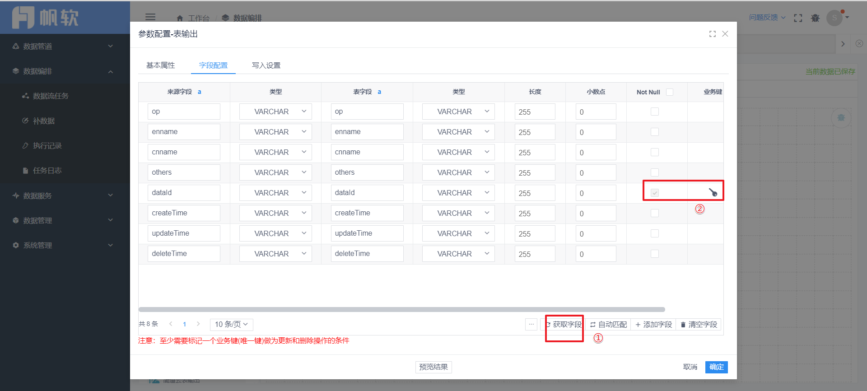Click 确定 to confirm
The height and width of the screenshot is (391, 867).
pyautogui.click(x=716, y=367)
